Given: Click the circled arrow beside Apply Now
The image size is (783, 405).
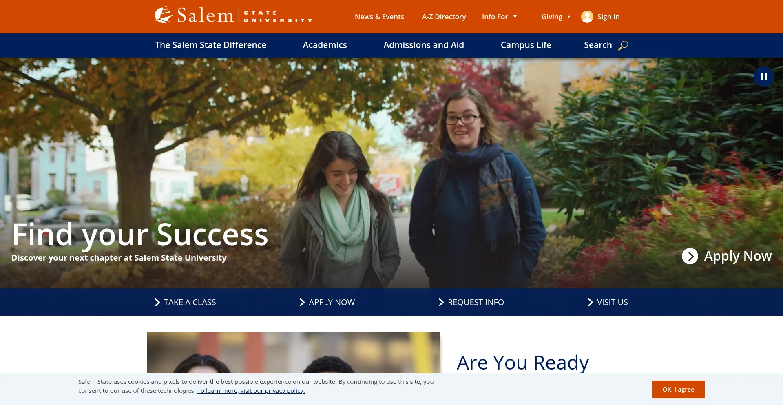Looking at the screenshot, I should click(x=690, y=256).
